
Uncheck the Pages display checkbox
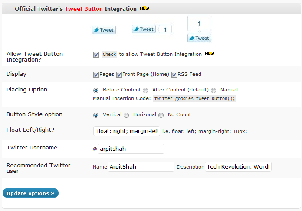click(96, 75)
